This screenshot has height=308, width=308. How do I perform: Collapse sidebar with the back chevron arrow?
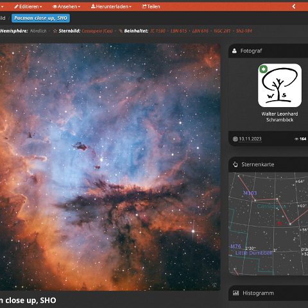294,6
